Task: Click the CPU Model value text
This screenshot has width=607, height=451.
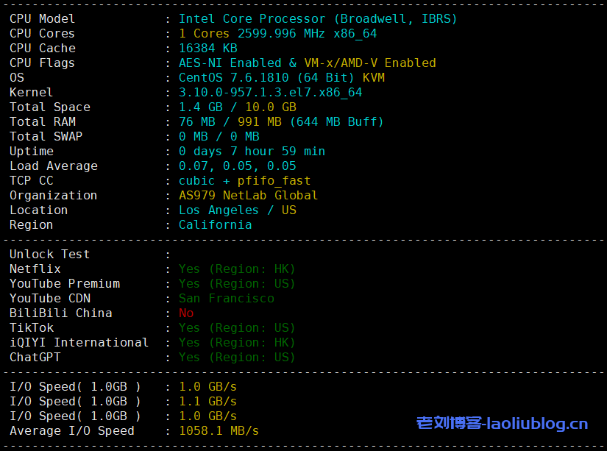Action: [317, 19]
